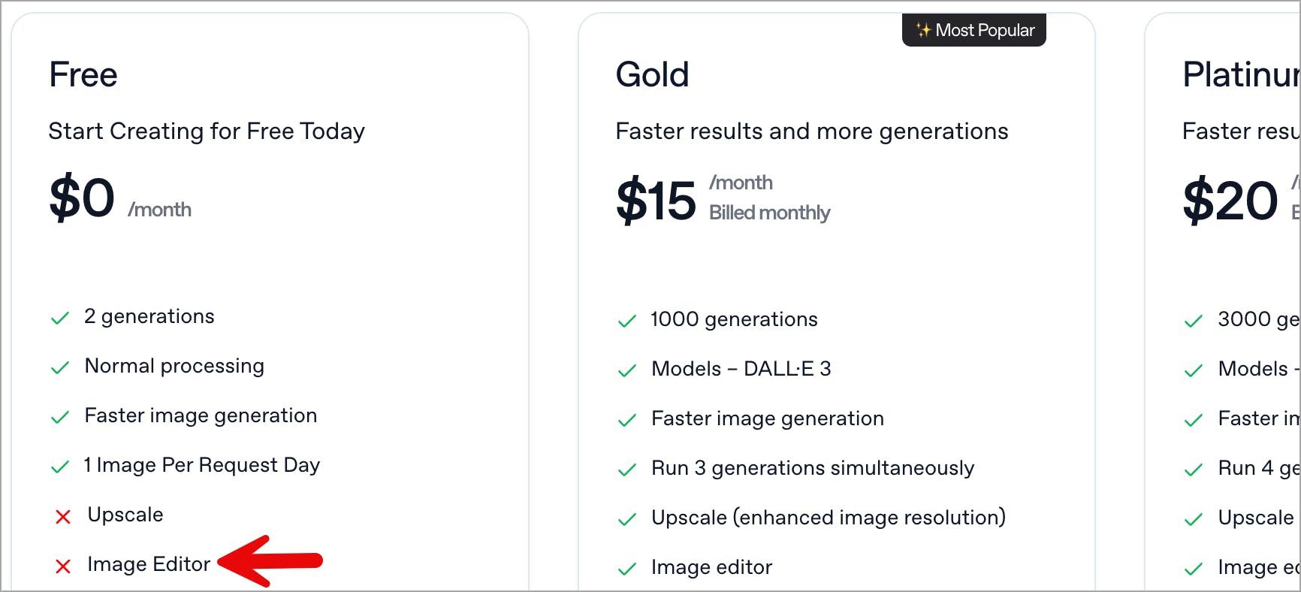1301x592 pixels.
Task: Click the red X beside Upscale
Action: [x=63, y=517]
